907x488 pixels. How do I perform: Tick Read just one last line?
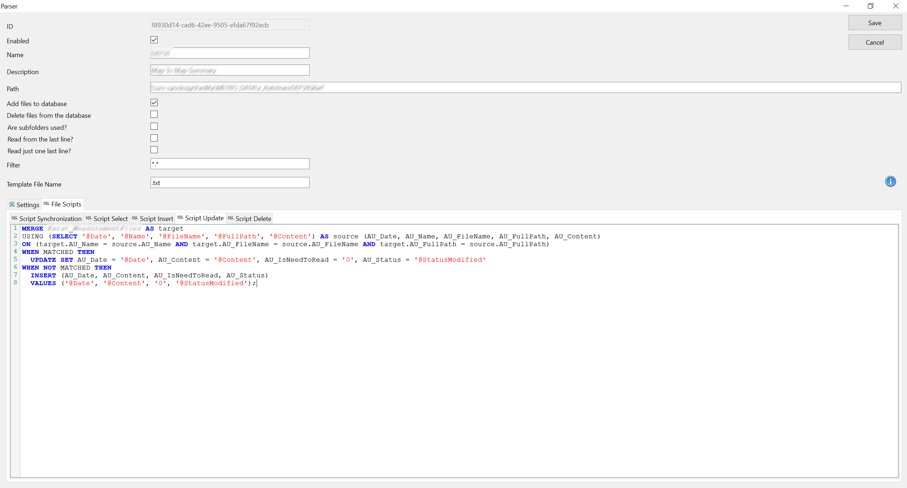tap(154, 150)
